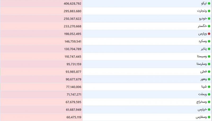Viewport: 212px width, 121px height.
Task: Click the green dot next to وتجارت
Action: pyautogui.click(x=209, y=11)
